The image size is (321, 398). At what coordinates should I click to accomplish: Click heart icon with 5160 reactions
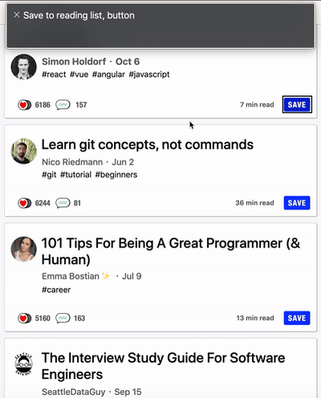pyautogui.click(x=24, y=319)
